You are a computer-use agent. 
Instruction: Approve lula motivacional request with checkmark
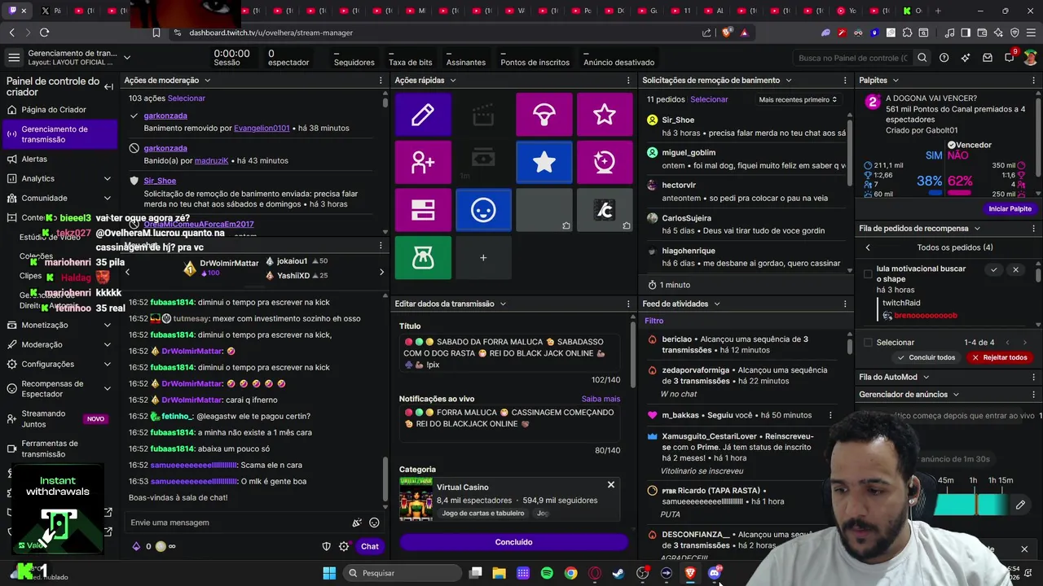[x=993, y=269]
